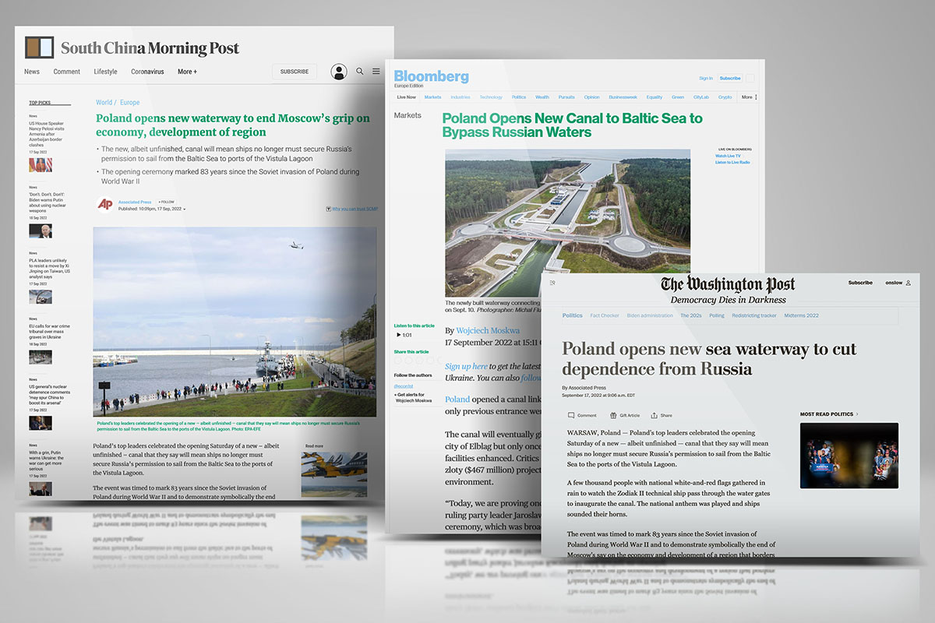Expand the Bloomberg More navigation menu

coord(749,97)
